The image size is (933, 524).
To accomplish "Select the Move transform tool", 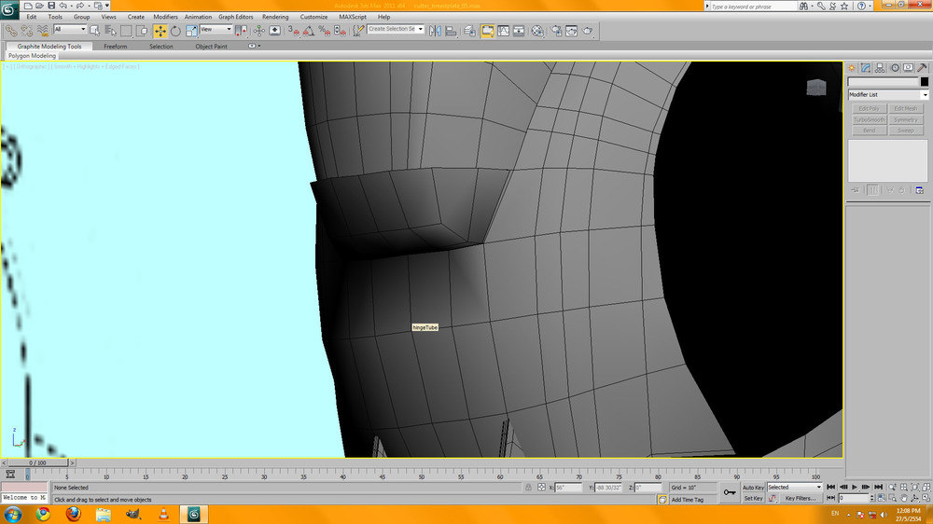I will click(160, 31).
